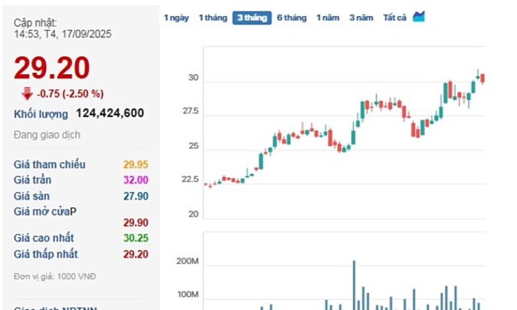Show the 1 năm price history
Screen dimensions: 517x310
pyautogui.click(x=327, y=18)
